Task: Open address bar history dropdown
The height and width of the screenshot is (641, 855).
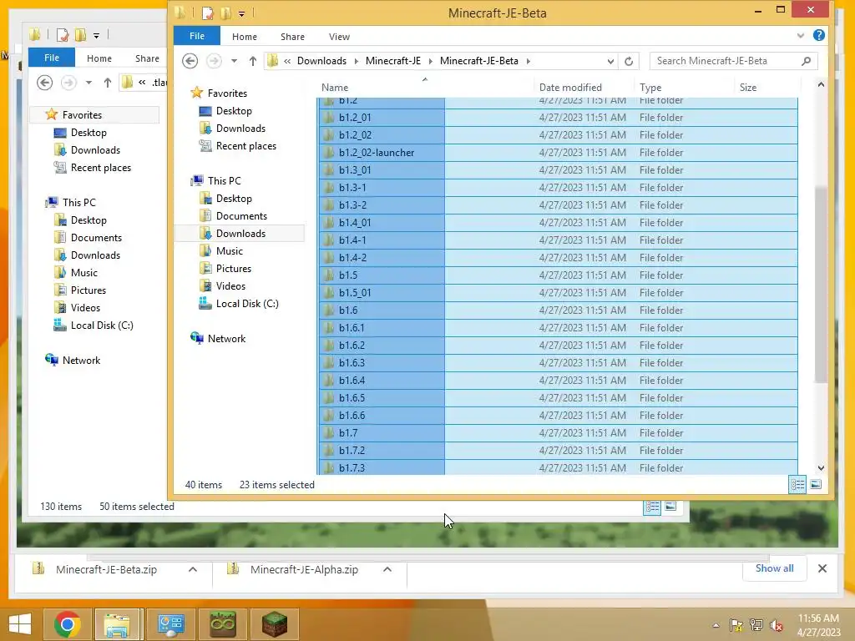Action: click(610, 62)
